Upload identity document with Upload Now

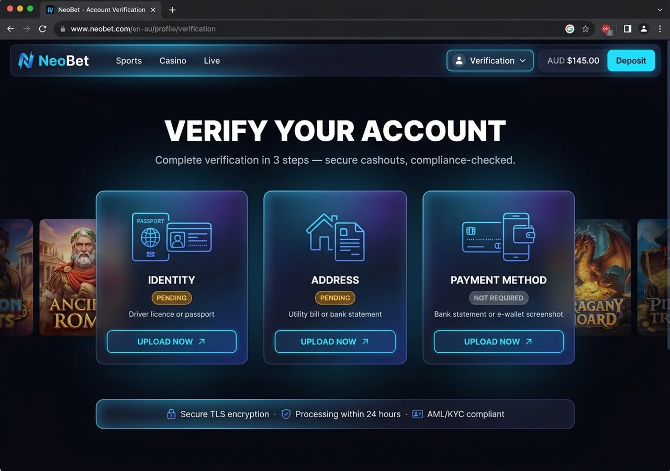pyautogui.click(x=172, y=342)
